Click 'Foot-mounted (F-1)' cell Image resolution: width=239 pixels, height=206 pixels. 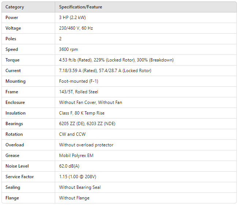tap(77, 81)
